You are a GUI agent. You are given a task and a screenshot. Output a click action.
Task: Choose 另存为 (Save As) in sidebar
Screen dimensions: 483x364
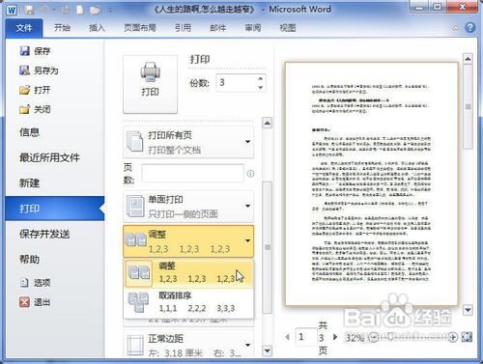coord(39,70)
